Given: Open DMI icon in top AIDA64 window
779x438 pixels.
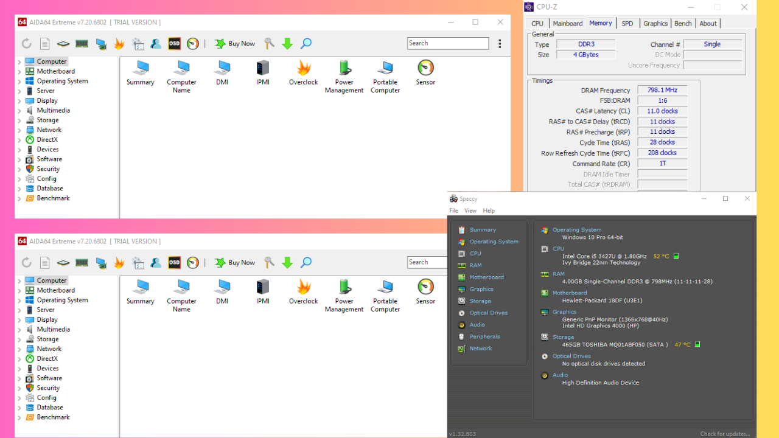Looking at the screenshot, I should (222, 73).
